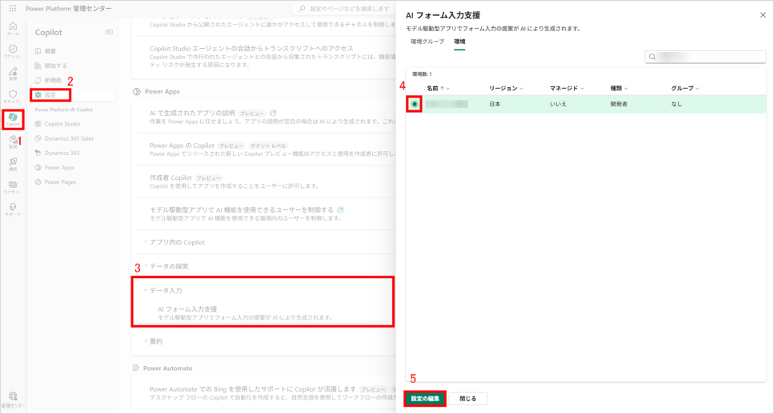This screenshot has width=774, height=414.
Task: Open 監視 in the left rail
Action: pyautogui.click(x=14, y=142)
